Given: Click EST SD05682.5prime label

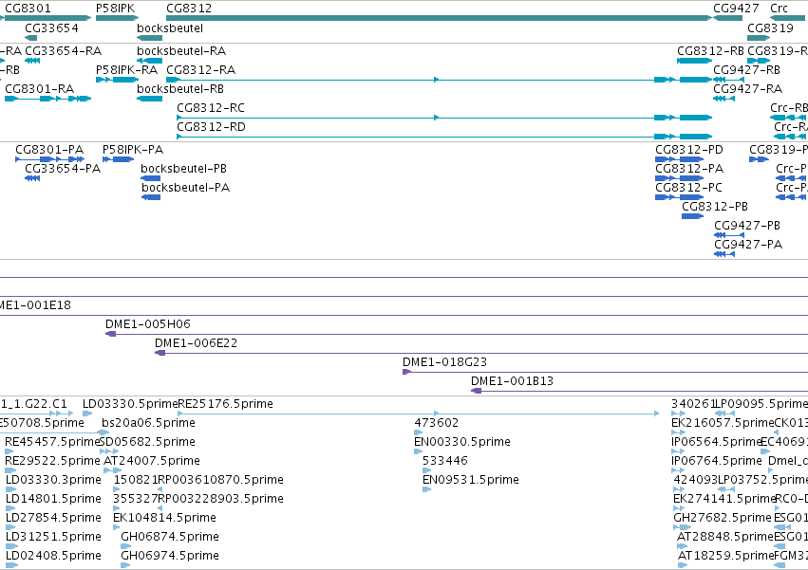Looking at the screenshot, I should 147,442.
